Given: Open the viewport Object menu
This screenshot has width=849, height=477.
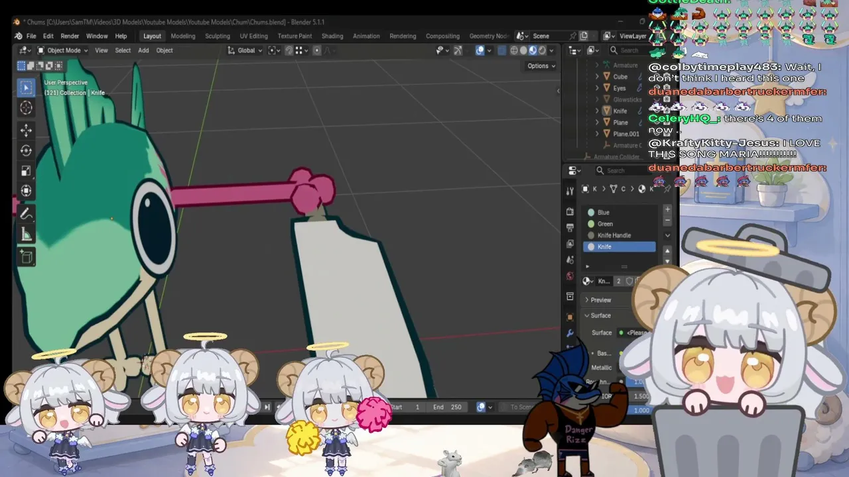Looking at the screenshot, I should [164, 50].
